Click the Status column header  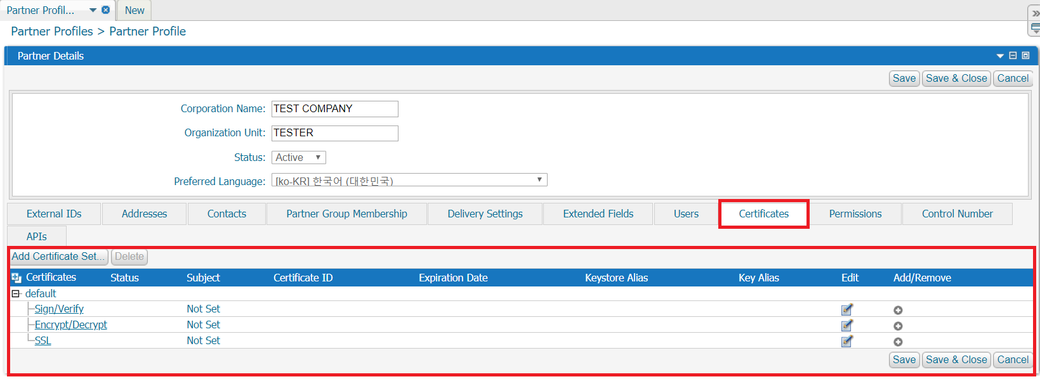click(124, 278)
